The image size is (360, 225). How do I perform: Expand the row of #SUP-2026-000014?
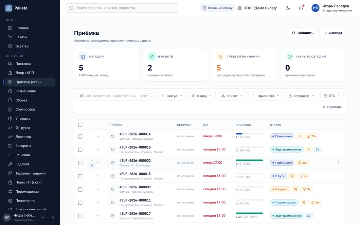(98, 136)
